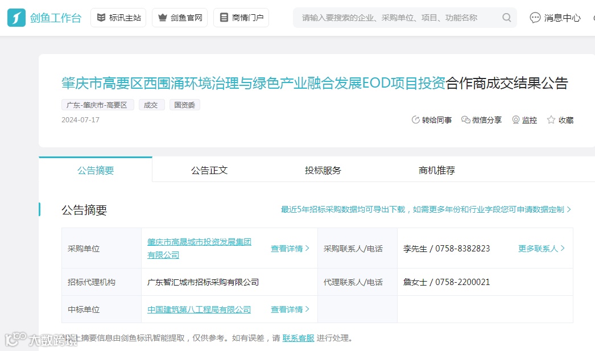
Task: Click 更多联系人 link
Action: coord(538,248)
